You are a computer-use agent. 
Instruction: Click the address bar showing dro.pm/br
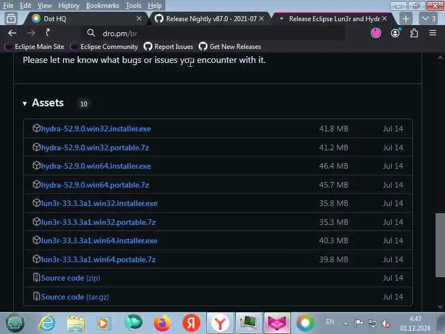click(x=214, y=33)
